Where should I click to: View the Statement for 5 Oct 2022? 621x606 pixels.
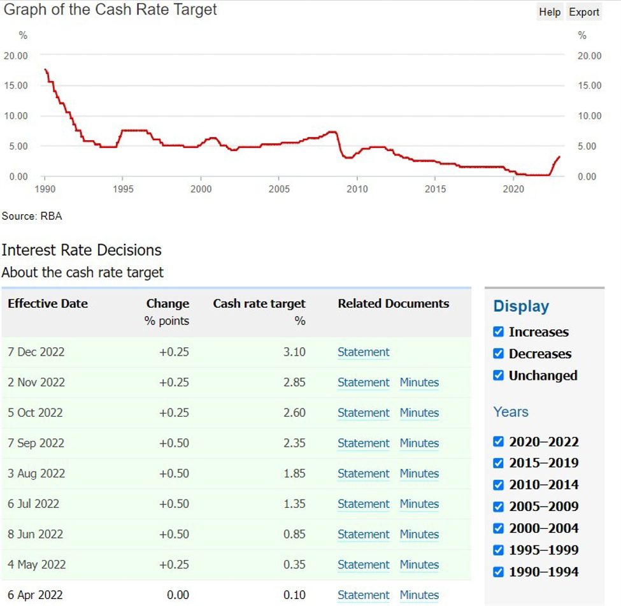(x=363, y=413)
